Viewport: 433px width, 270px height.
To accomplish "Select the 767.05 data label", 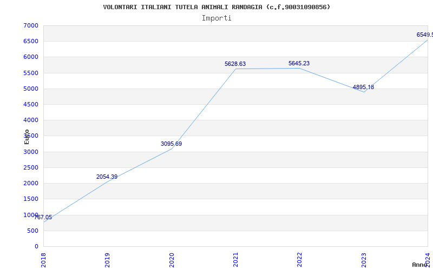I will pyautogui.click(x=43, y=218).
